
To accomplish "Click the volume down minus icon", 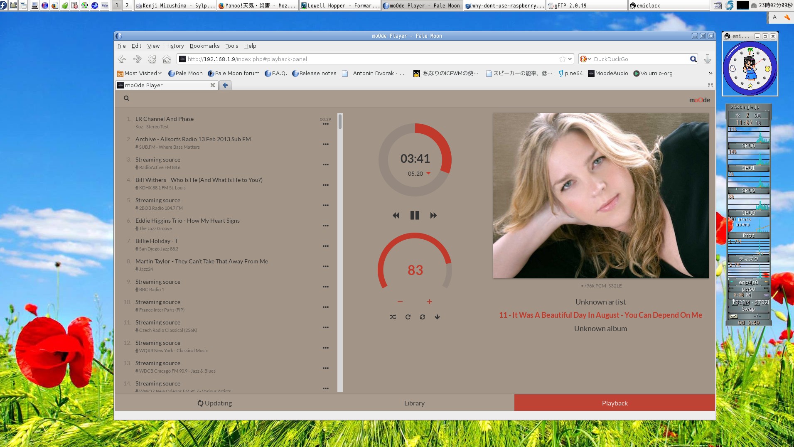I will tap(400, 302).
